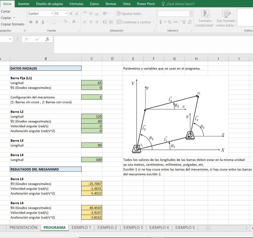This screenshot has height=238, width=253.
Task: Switch to Fórmulas ribbon tab
Action: point(77,4)
